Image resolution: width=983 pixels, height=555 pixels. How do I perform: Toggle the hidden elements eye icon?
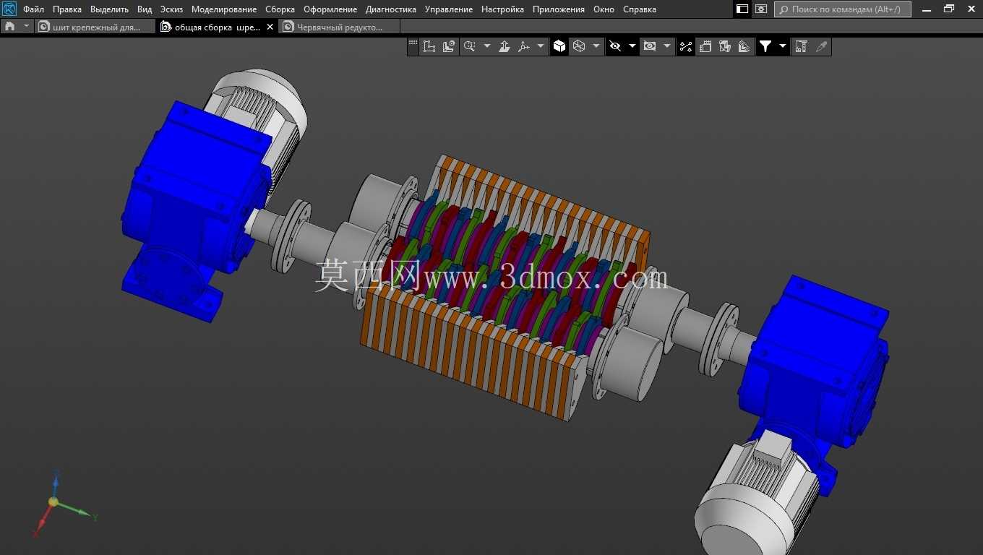pos(650,47)
